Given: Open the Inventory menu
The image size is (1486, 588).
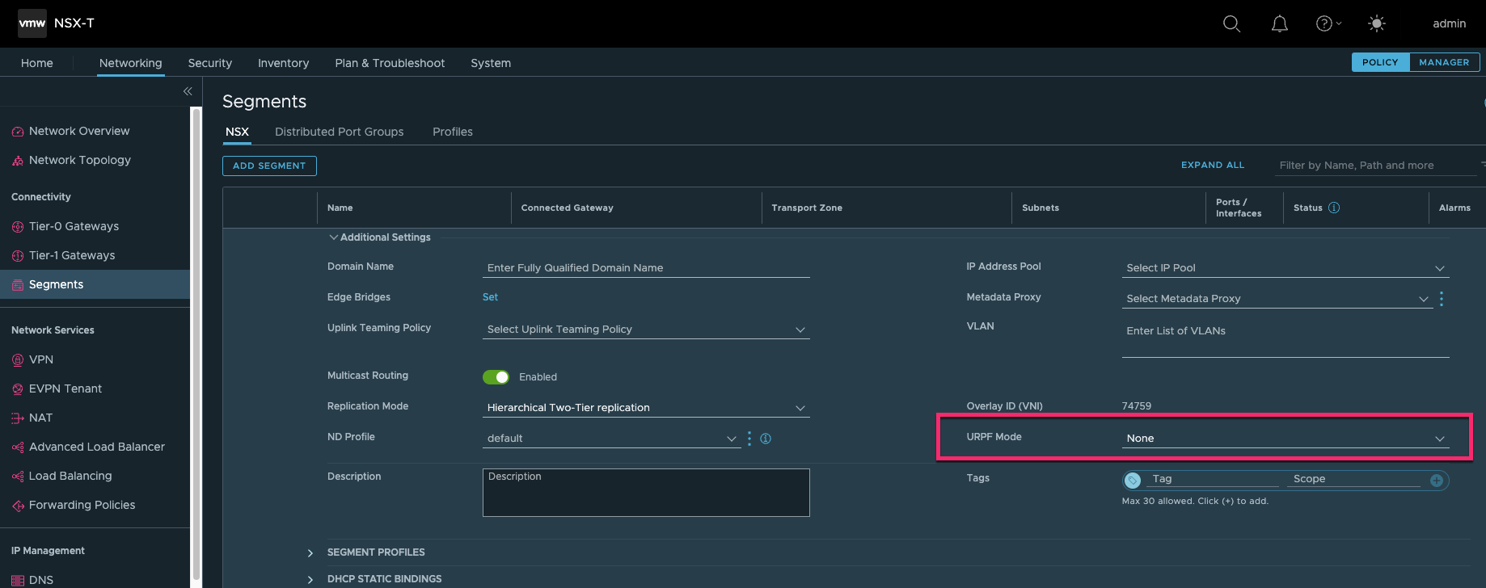Looking at the screenshot, I should tap(283, 63).
